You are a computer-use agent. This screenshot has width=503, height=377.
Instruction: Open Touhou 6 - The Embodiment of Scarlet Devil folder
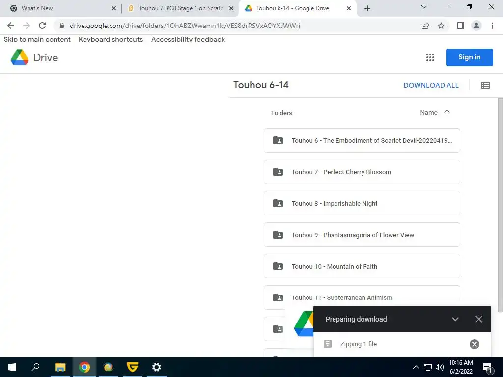click(362, 140)
